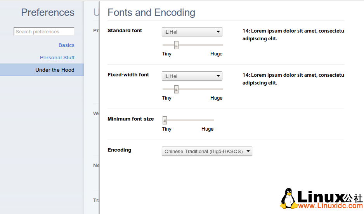Click Huge label under Fixed-width font slider
This screenshot has width=364, height=214.
216,98
